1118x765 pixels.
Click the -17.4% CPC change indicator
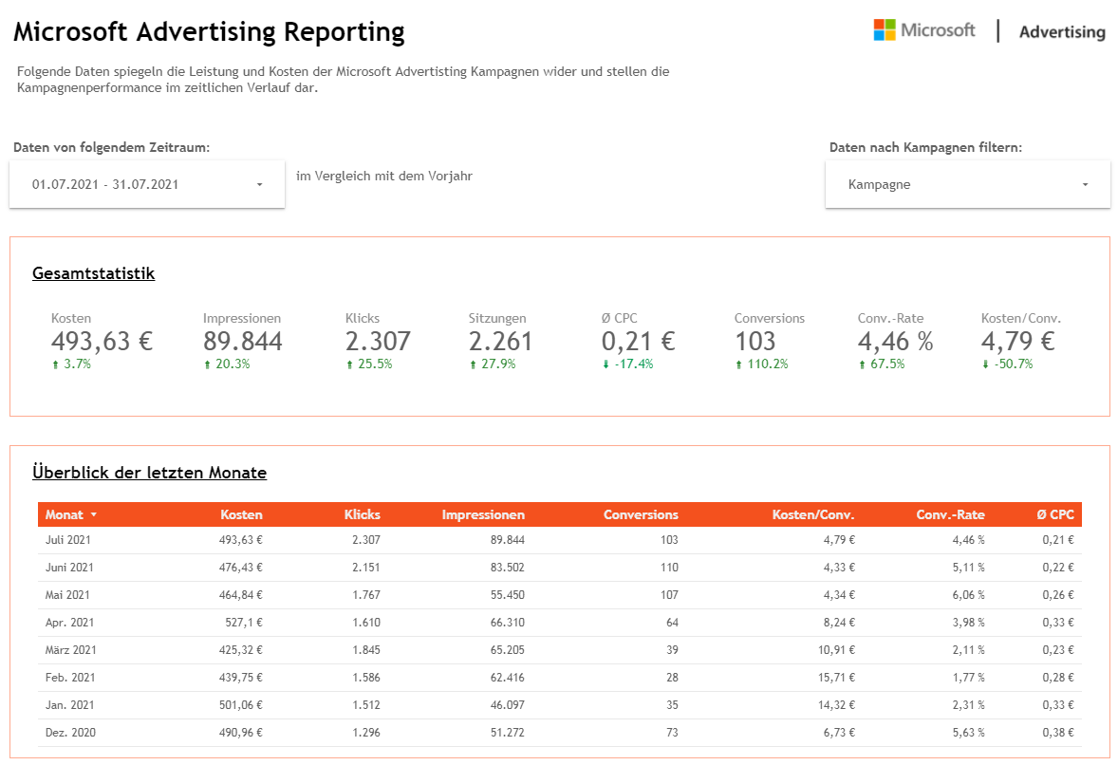pos(627,364)
